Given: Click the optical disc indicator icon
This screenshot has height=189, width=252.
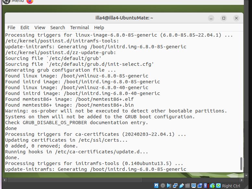Looking at the screenshot, I should pyautogui.click(x=163, y=186).
